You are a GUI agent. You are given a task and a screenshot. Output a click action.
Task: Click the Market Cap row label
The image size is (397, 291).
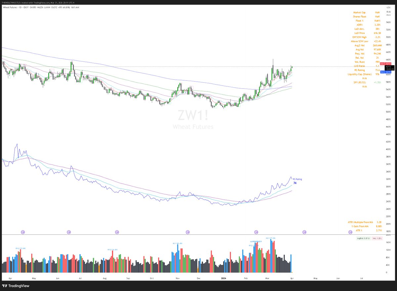click(359, 12)
